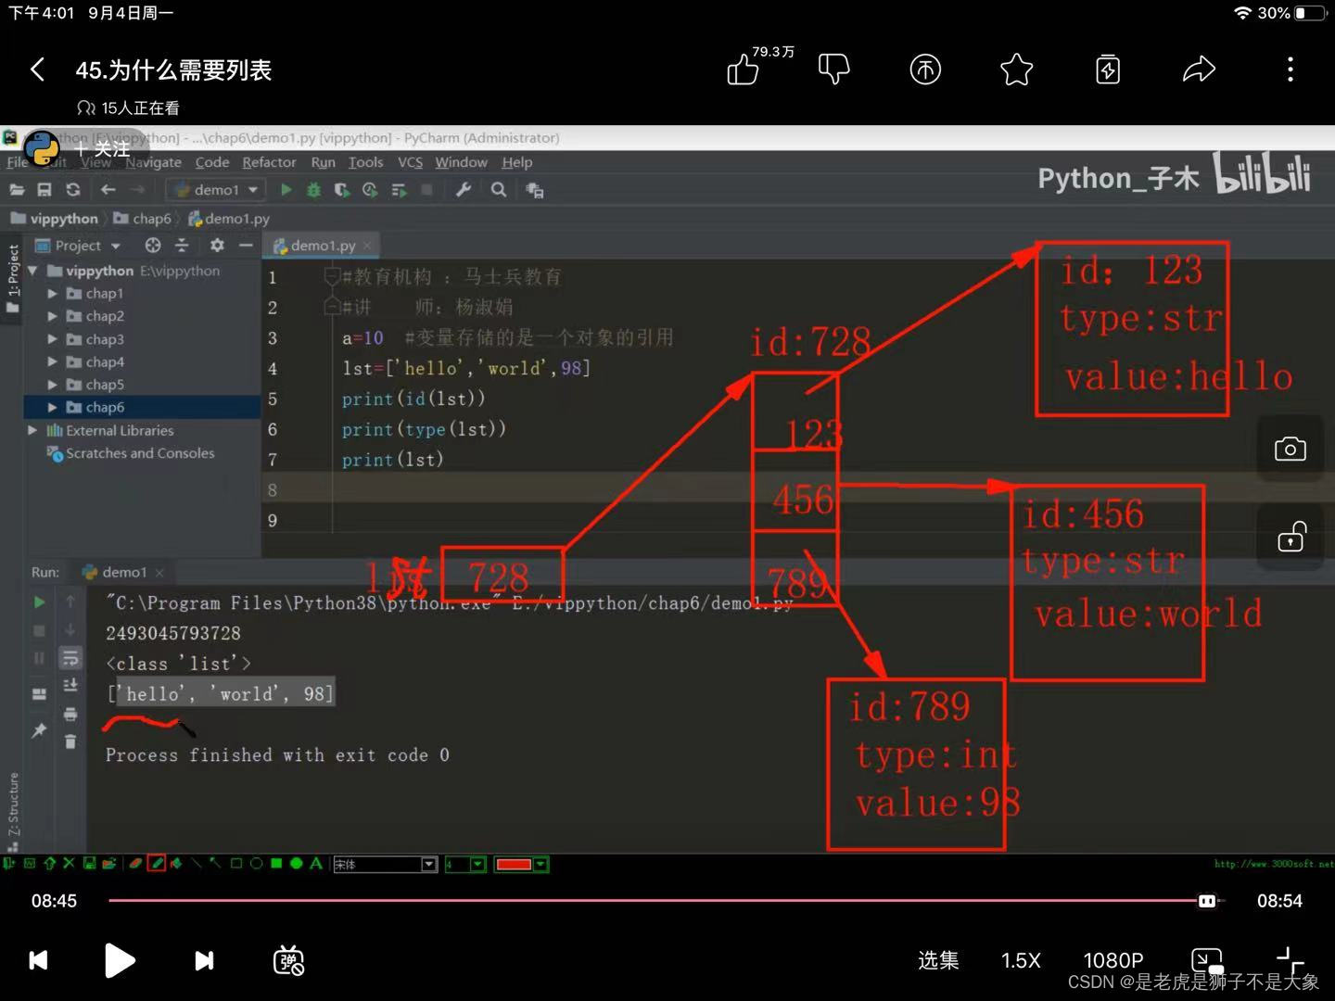Open picture-in-picture mode
1335x1001 pixels.
(1207, 959)
